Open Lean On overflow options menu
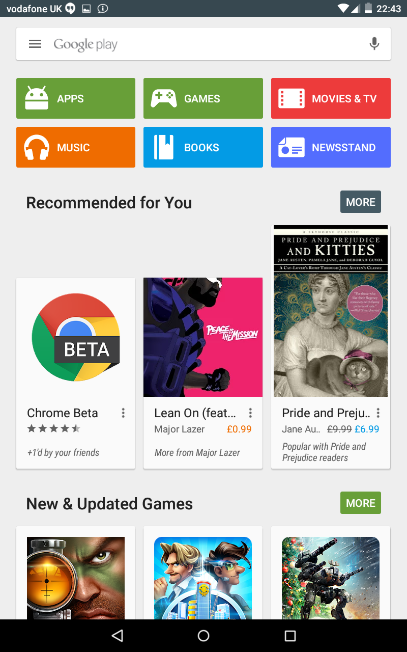407x652 pixels. click(250, 413)
